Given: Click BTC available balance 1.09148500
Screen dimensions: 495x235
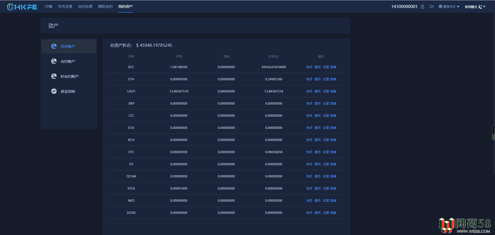Looking at the screenshot, I should pyautogui.click(x=179, y=67).
